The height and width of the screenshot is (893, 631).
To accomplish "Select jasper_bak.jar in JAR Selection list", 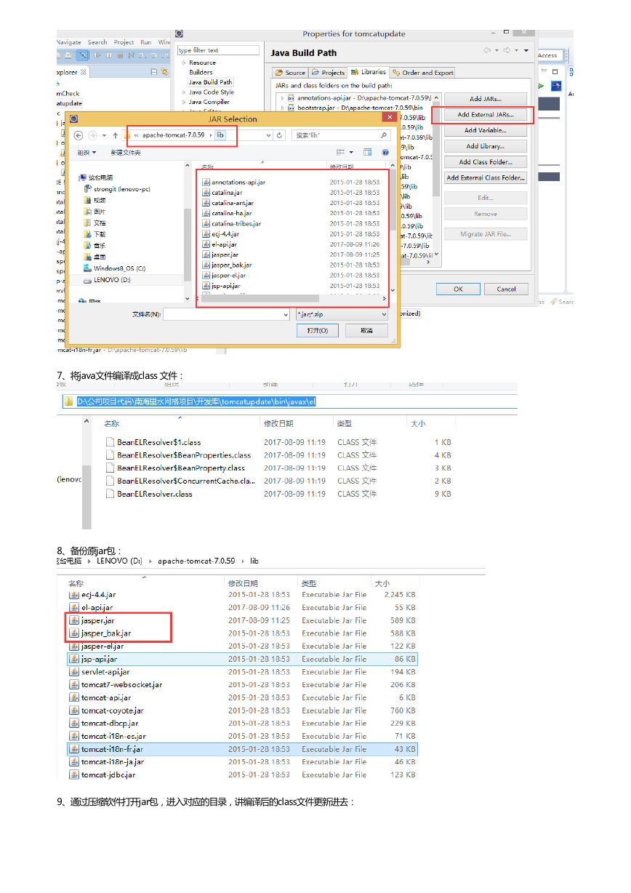I will tap(231, 265).
